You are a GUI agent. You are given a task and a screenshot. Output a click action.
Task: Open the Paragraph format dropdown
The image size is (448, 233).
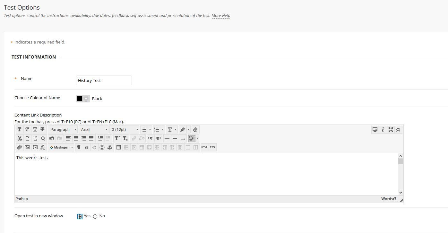coord(63,130)
